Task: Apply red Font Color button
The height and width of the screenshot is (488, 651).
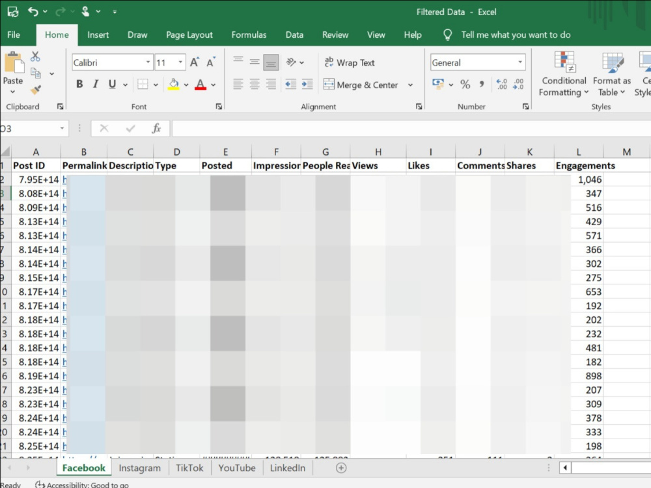Action: point(201,84)
